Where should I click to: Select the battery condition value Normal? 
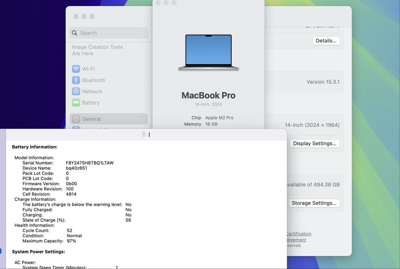click(74, 236)
